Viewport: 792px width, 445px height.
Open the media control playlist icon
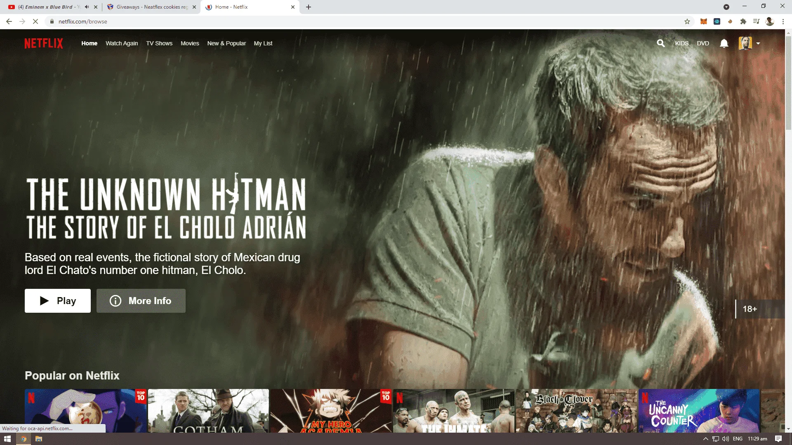(x=756, y=21)
